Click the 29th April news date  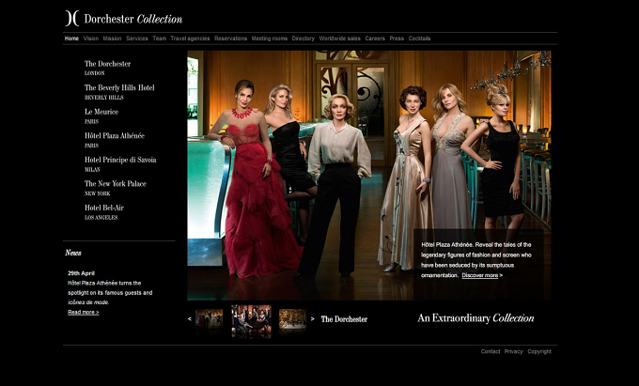point(81,273)
